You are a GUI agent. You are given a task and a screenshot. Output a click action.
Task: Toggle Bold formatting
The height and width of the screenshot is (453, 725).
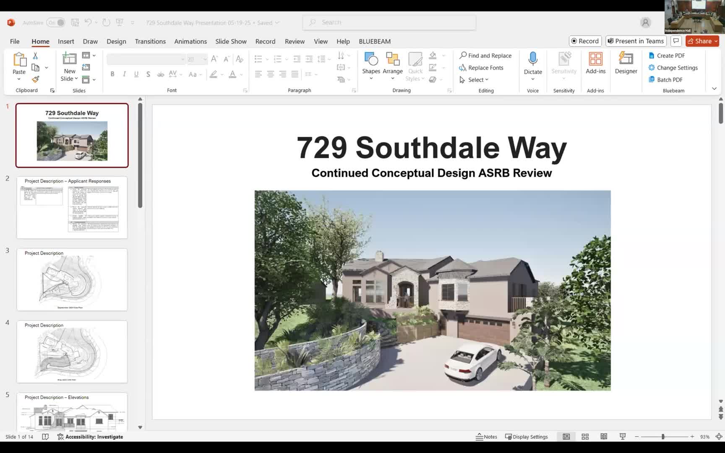click(x=112, y=74)
